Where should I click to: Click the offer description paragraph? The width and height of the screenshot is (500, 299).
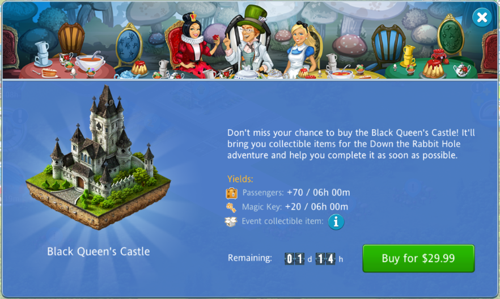(x=351, y=144)
